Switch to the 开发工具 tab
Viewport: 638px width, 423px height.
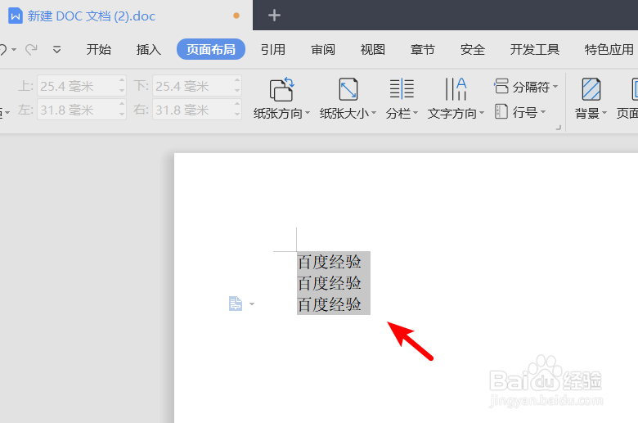(535, 50)
